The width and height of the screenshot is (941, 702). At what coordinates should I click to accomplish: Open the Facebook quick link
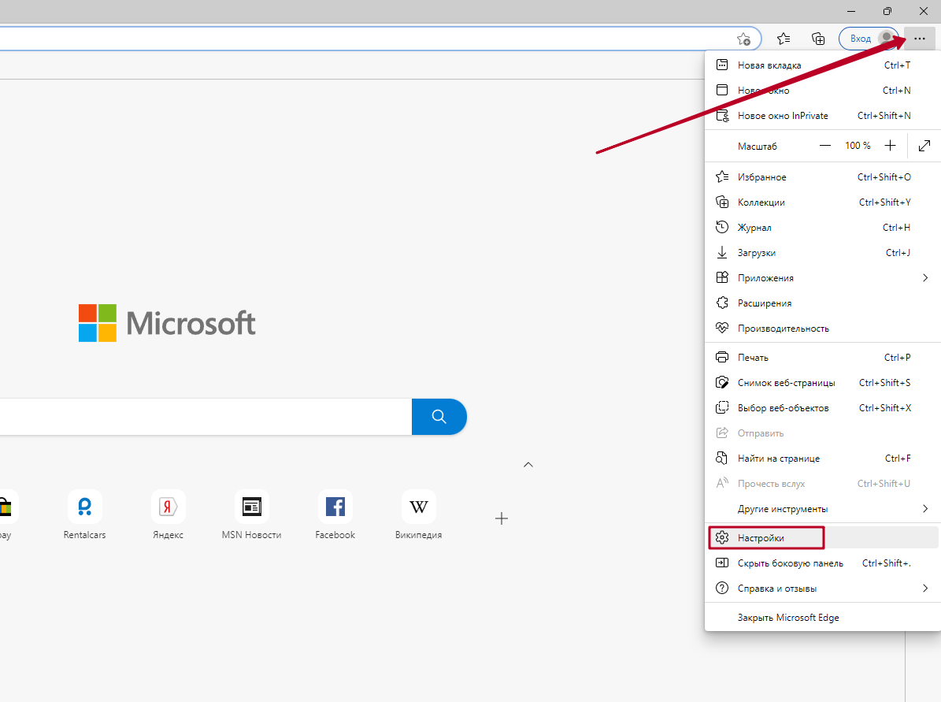click(x=335, y=515)
